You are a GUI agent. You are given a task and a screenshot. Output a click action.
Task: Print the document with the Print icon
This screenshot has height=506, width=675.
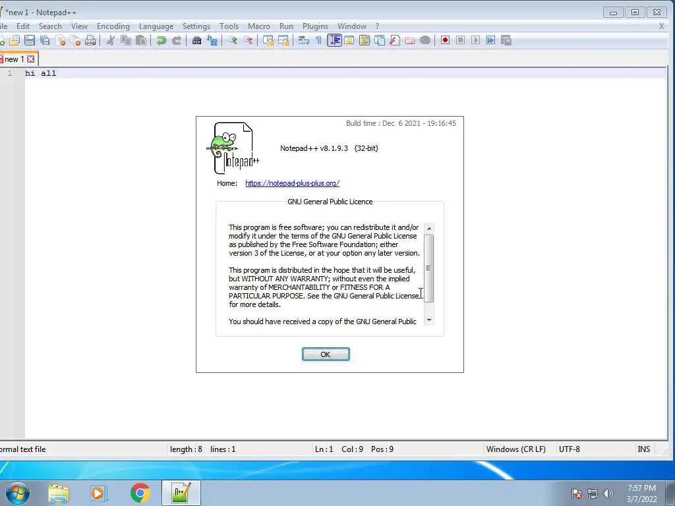coord(90,40)
